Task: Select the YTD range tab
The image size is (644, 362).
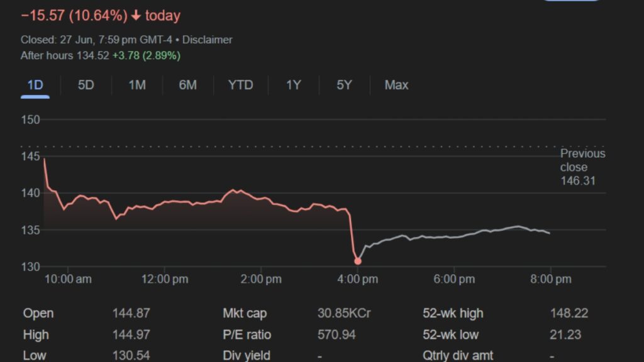Action: pos(240,85)
